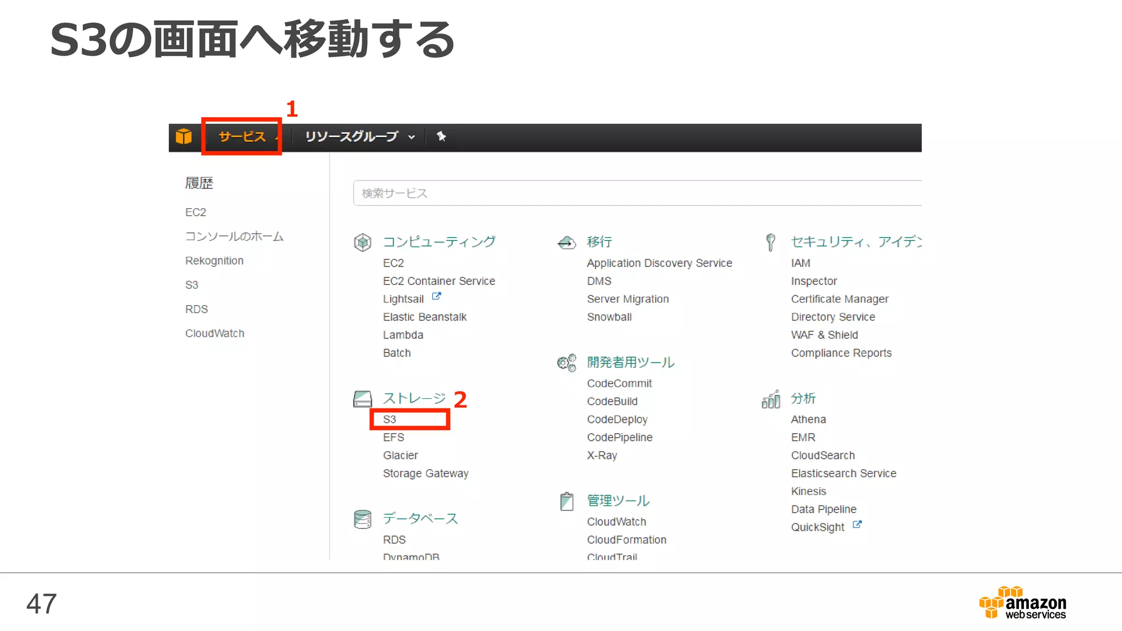
Task: Click the Analytics category chart icon
Action: [770, 399]
